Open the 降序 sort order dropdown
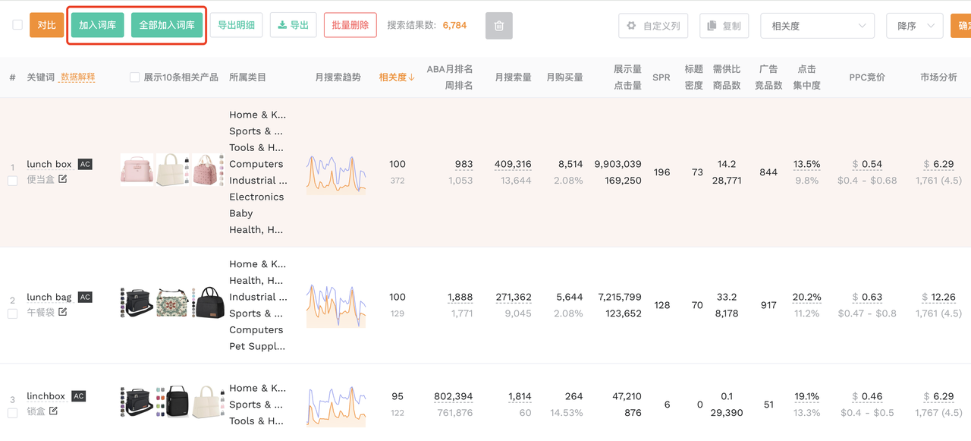The width and height of the screenshot is (971, 441). pos(914,26)
